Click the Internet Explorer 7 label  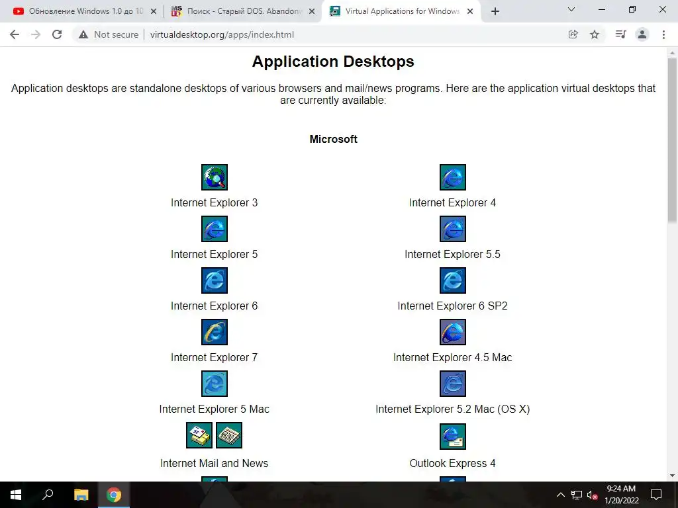[214, 357]
